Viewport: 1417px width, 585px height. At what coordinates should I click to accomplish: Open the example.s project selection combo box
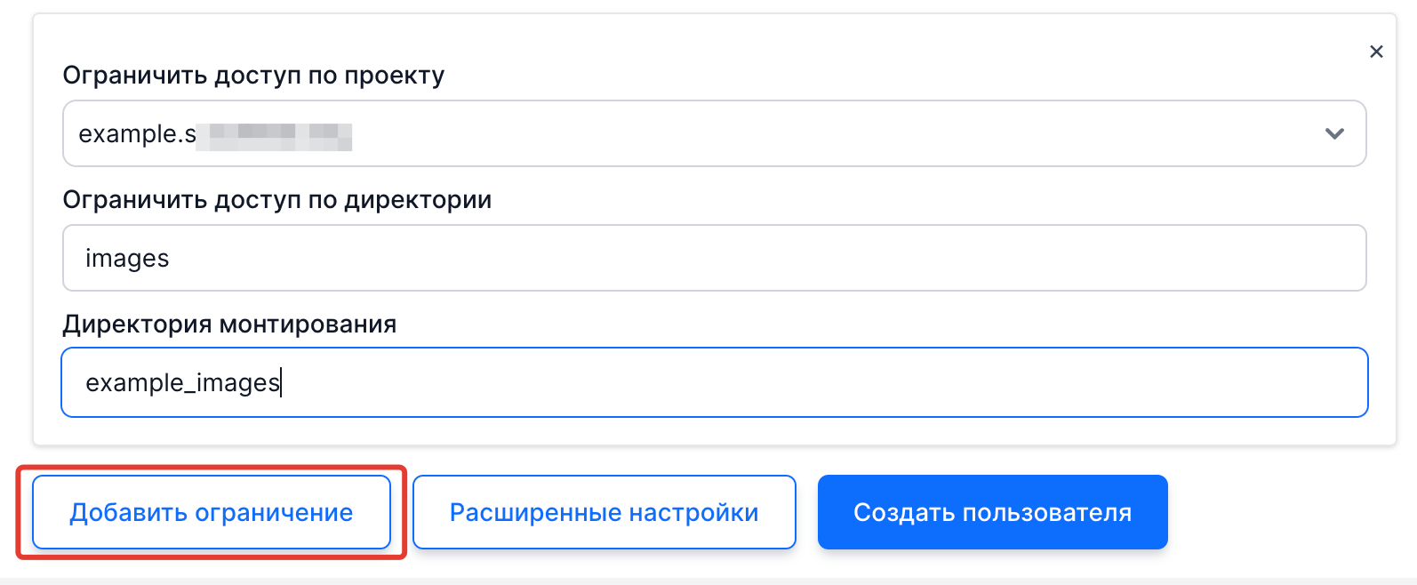(714, 133)
